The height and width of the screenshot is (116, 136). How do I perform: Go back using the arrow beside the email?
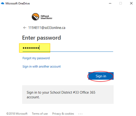pyautogui.click(x=25, y=28)
